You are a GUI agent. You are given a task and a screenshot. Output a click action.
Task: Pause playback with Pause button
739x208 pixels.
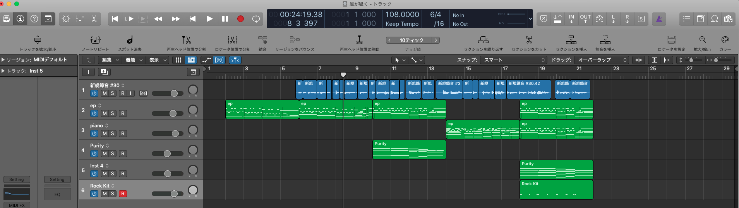(225, 19)
